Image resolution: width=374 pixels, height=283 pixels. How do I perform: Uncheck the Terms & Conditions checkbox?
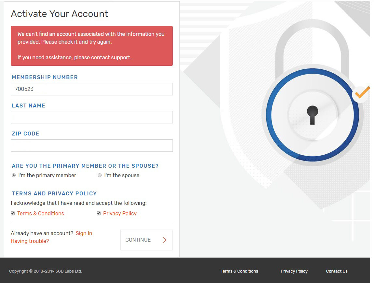13,213
